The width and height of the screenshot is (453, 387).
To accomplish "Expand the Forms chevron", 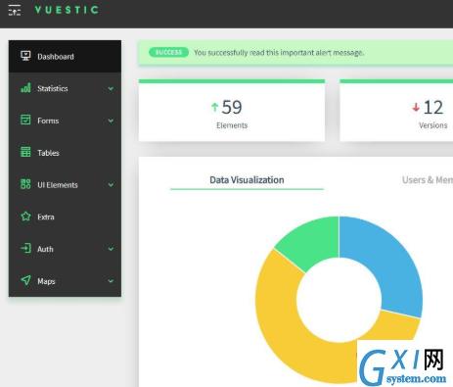I will (x=111, y=121).
